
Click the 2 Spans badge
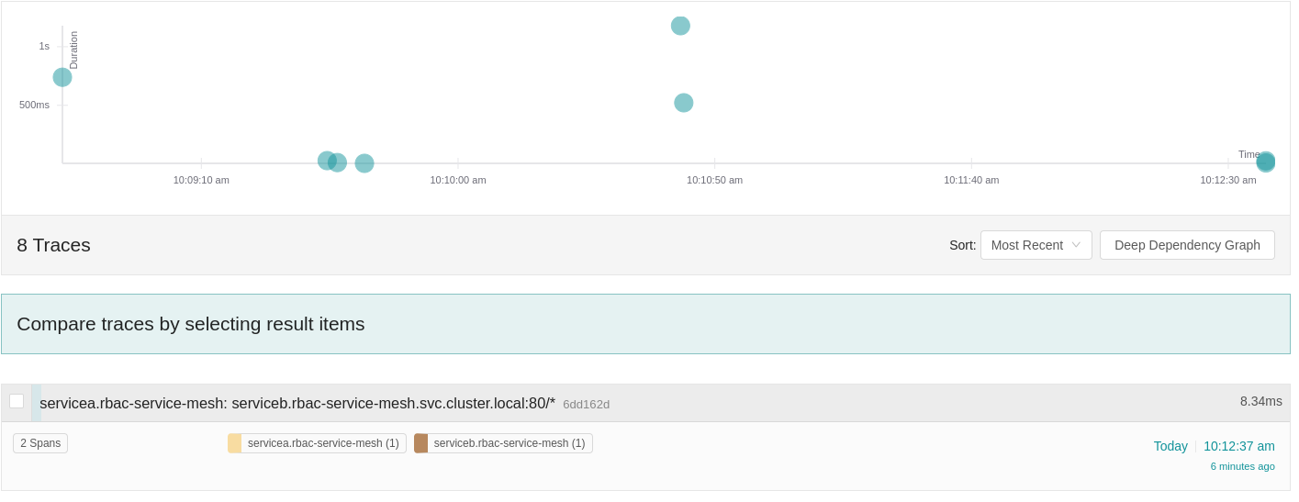pyautogui.click(x=40, y=443)
